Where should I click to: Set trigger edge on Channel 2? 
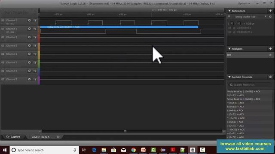coord(35,37)
